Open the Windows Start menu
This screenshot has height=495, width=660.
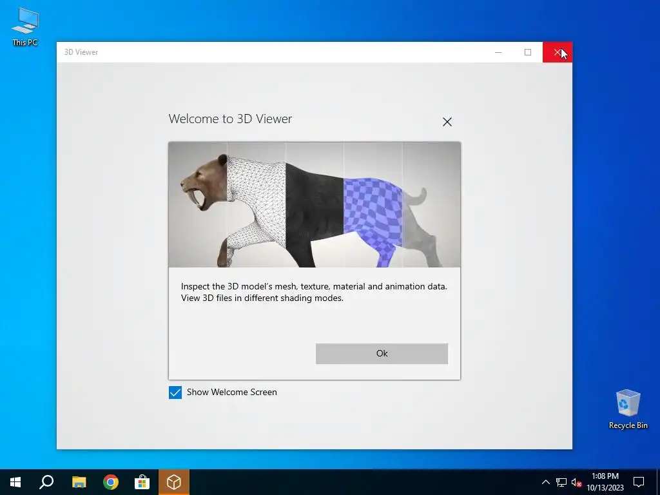point(15,482)
